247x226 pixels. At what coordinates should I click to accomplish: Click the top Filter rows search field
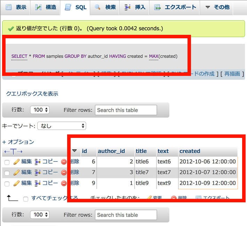126,110
